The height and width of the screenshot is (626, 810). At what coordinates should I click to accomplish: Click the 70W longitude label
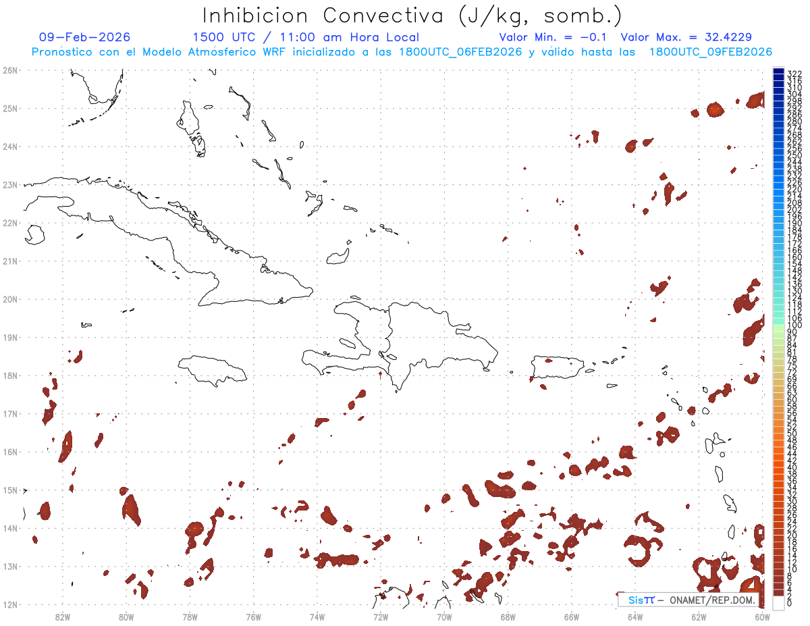coord(444,616)
